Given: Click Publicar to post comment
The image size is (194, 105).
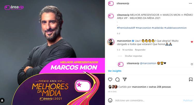Looking at the screenshot, I should (x=188, y=100).
